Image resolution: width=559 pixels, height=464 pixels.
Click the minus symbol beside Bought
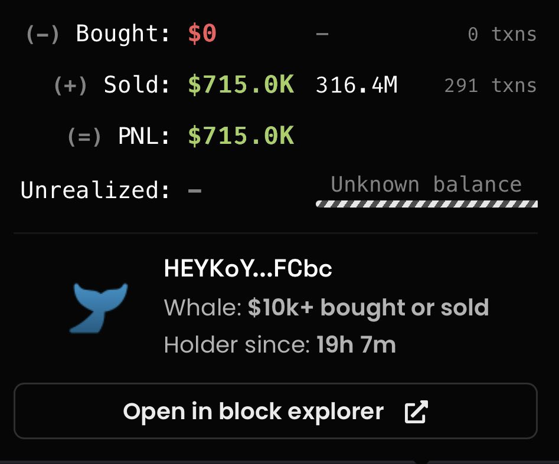[x=43, y=35]
